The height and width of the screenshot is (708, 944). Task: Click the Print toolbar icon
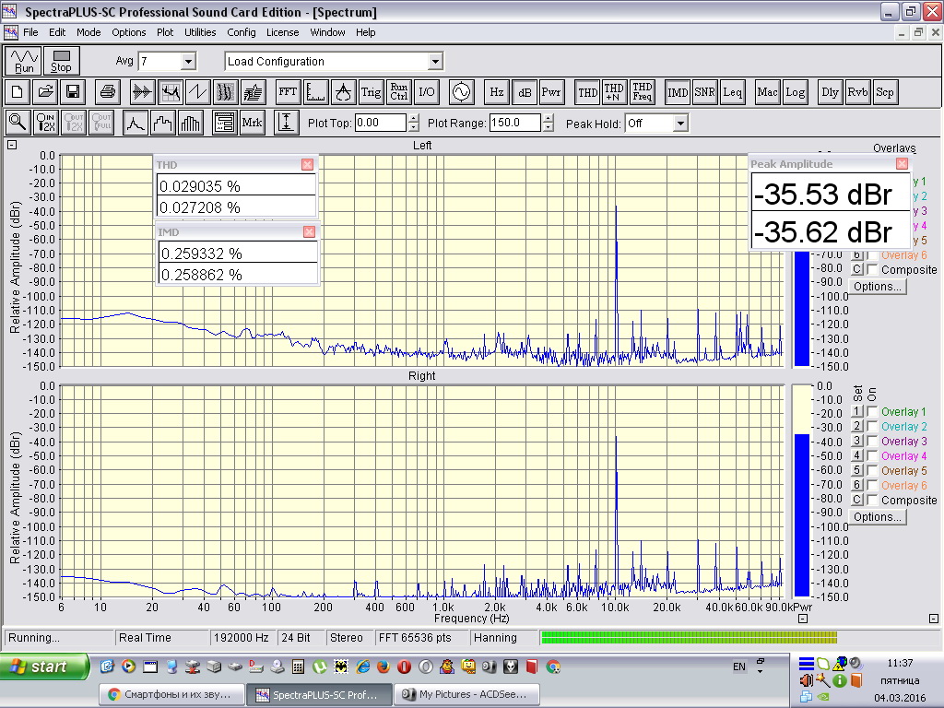click(108, 91)
